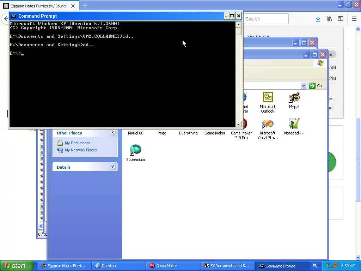Open the Microsoft Outlook shortcut icon
This screenshot has width=361, height=271.
[x=268, y=97]
